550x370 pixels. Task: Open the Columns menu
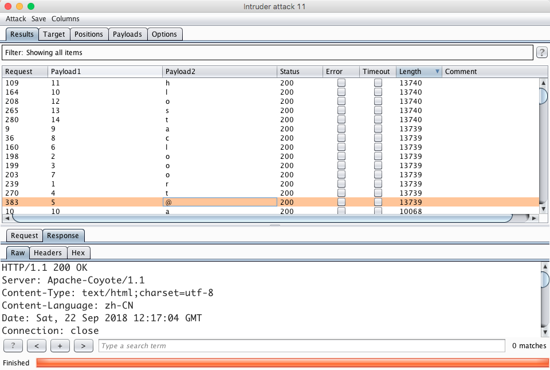click(65, 19)
